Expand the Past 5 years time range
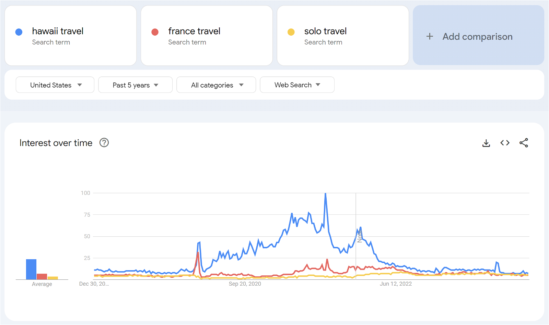 click(x=135, y=85)
